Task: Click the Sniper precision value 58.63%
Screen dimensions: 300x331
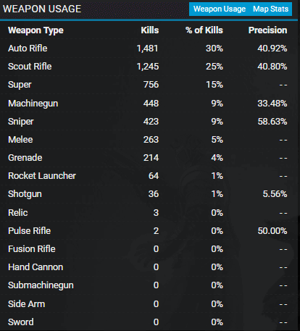Action: point(272,122)
